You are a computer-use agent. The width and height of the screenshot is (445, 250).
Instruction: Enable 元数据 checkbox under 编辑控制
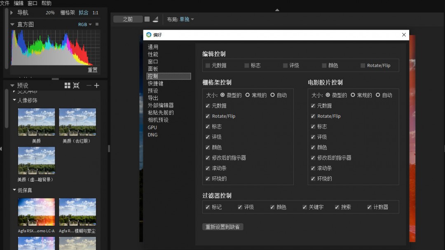[x=208, y=65]
